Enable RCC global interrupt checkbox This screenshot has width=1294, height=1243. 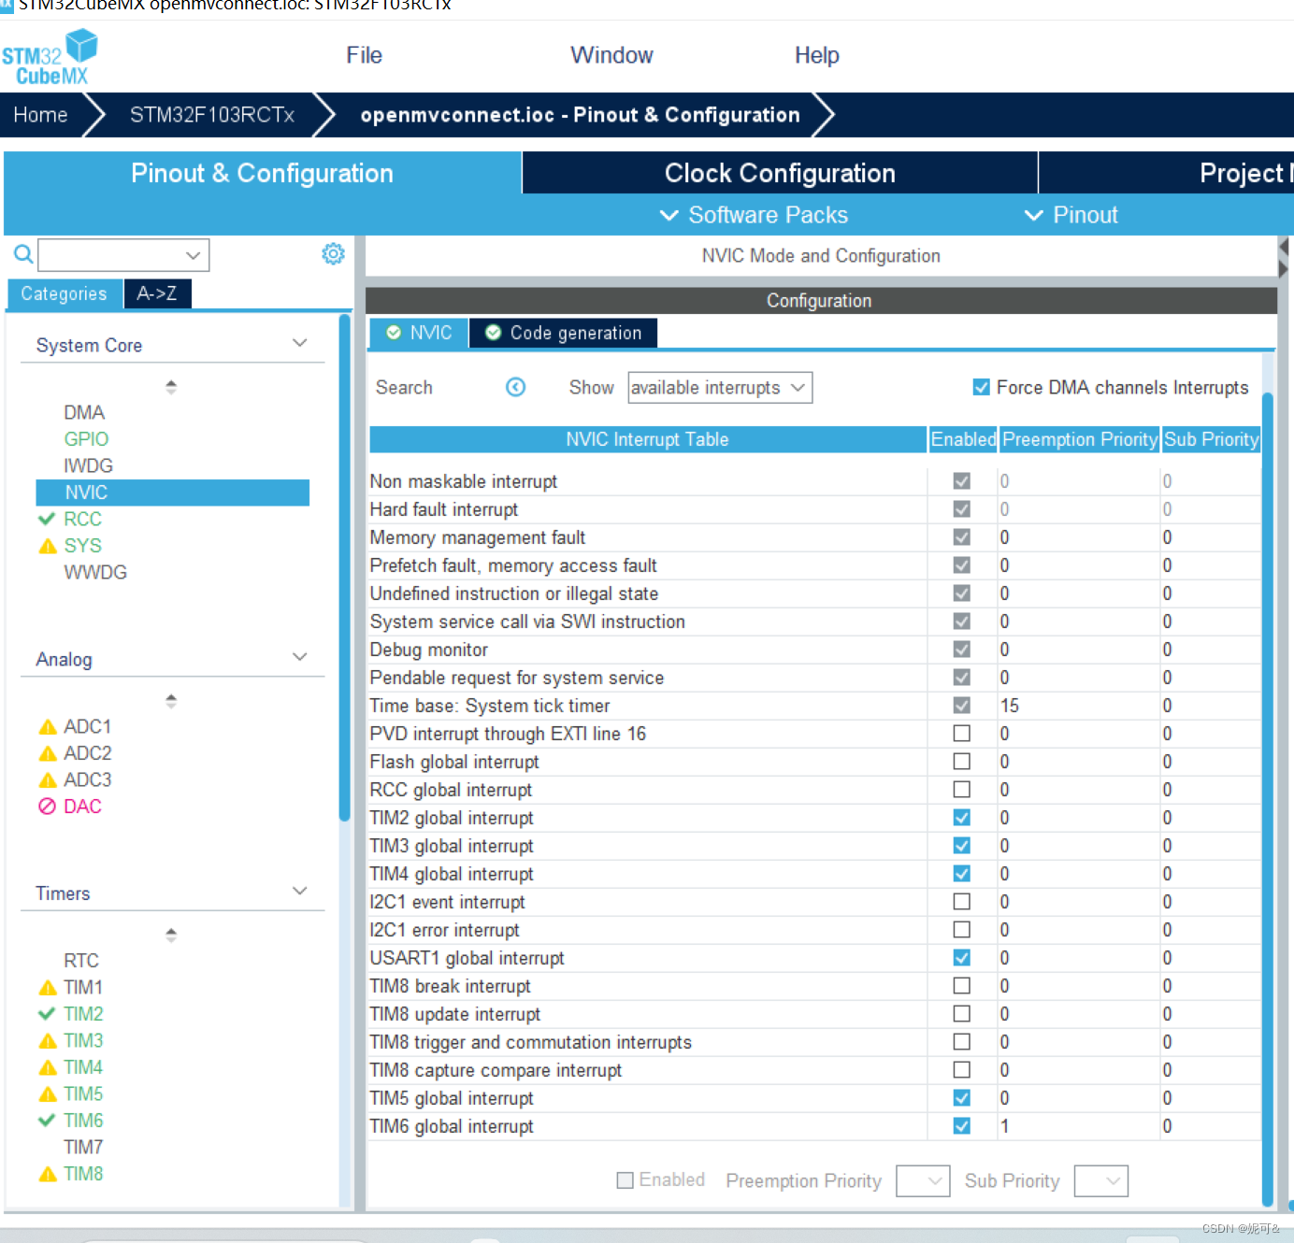tap(961, 790)
